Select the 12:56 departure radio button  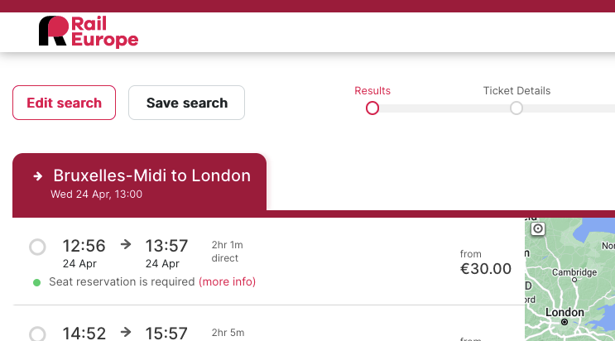(x=37, y=247)
